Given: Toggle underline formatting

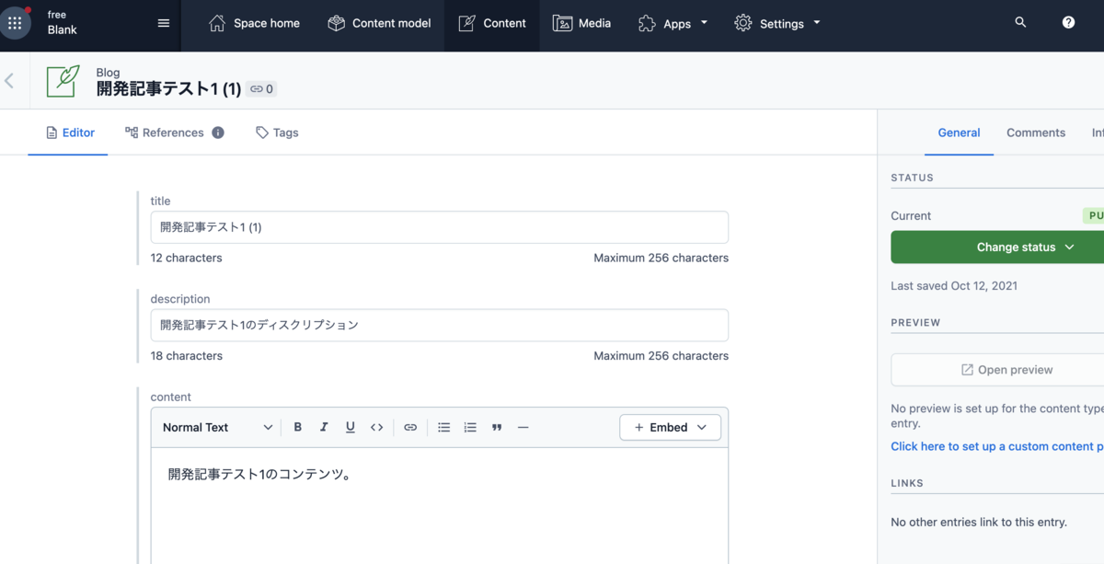Looking at the screenshot, I should click(351, 427).
